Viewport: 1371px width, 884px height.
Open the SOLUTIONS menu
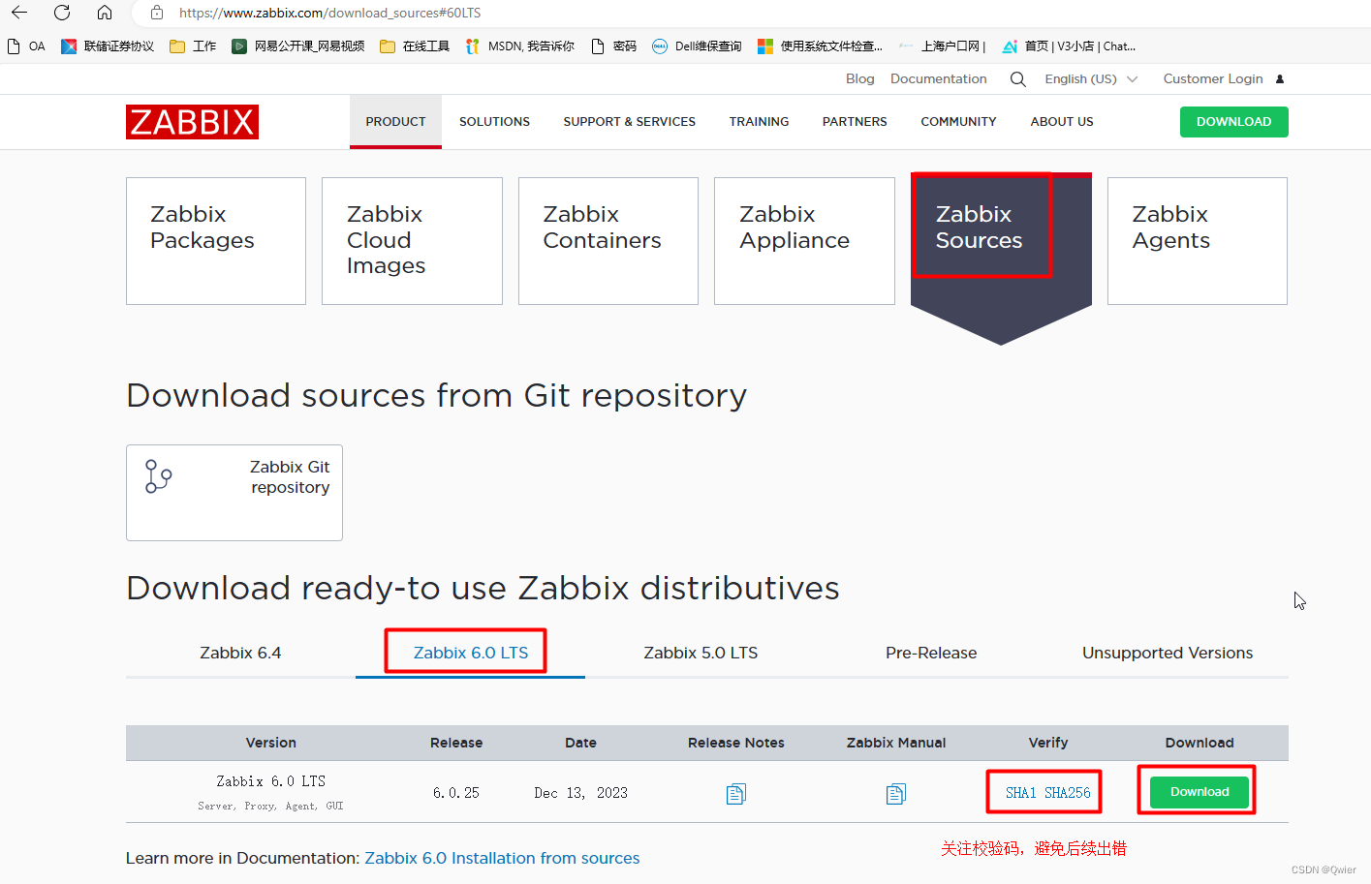coord(494,121)
